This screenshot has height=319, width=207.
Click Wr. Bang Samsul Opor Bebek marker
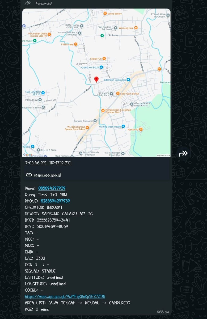[87, 128]
